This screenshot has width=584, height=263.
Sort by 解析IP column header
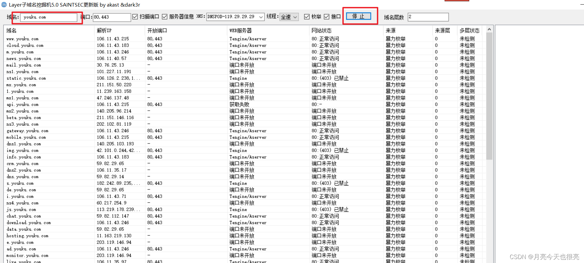(x=120, y=31)
